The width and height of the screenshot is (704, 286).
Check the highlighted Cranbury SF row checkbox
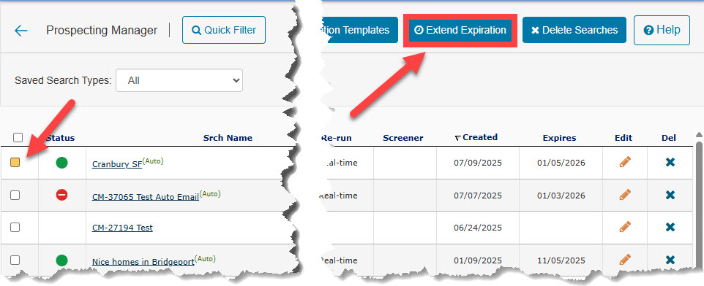coord(15,163)
